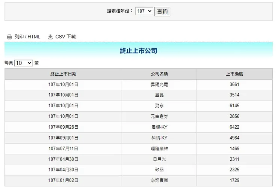
Task: Open the year selection dropdown showing 107
Action: pyautogui.click(x=144, y=11)
